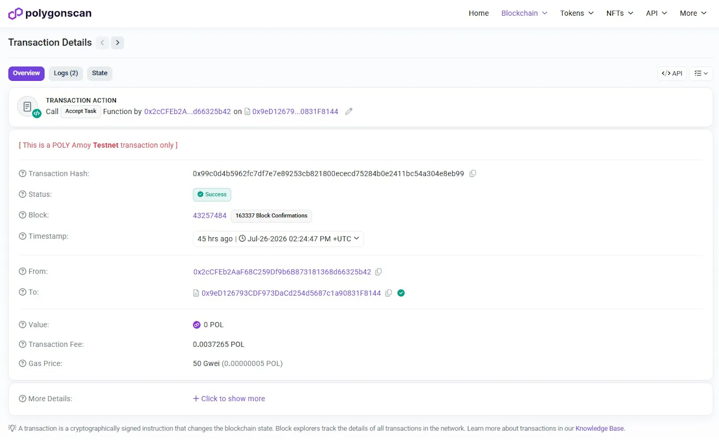719x440 pixels.
Task: Open the Tokens dropdown menu
Action: pos(577,13)
